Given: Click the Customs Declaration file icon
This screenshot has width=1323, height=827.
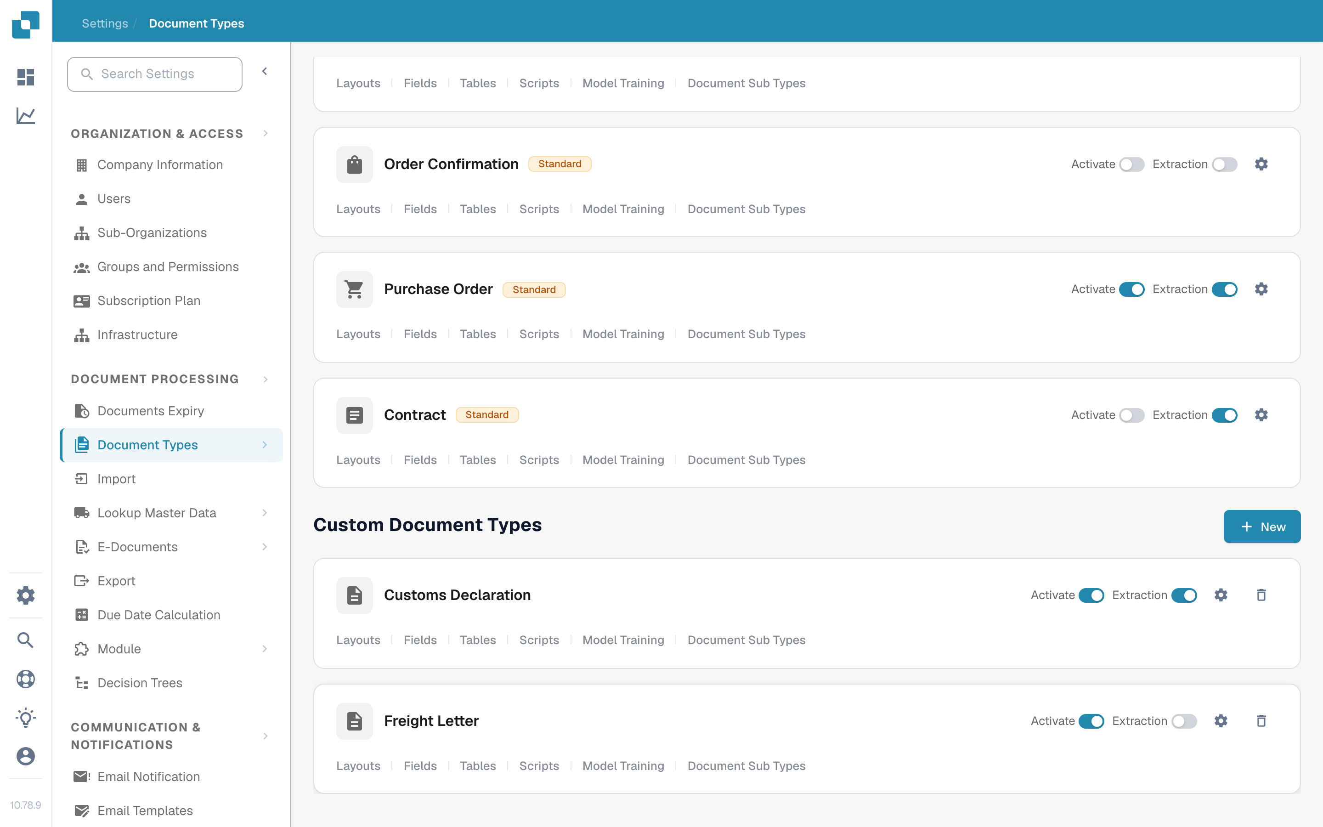Looking at the screenshot, I should 354,595.
